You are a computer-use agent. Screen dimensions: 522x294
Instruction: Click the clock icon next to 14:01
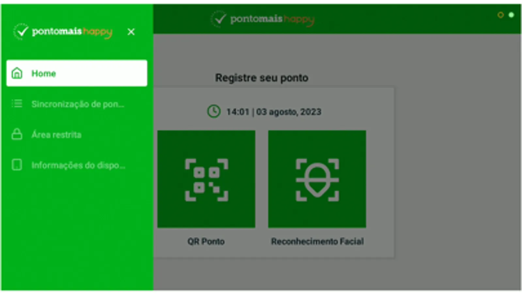[214, 111]
